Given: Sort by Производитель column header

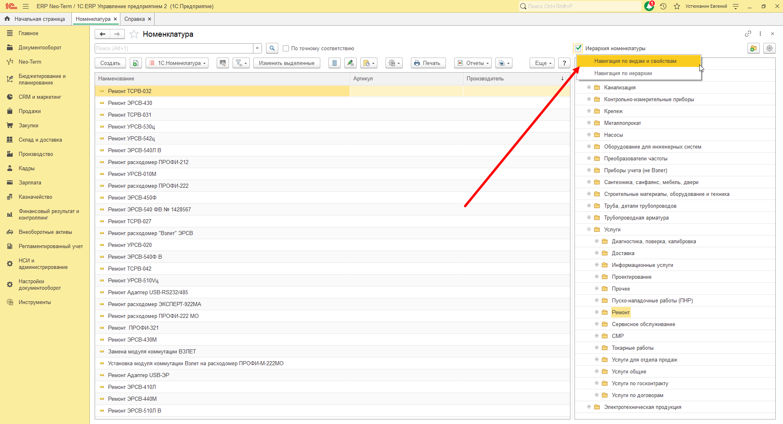Looking at the screenshot, I should 516,79.
